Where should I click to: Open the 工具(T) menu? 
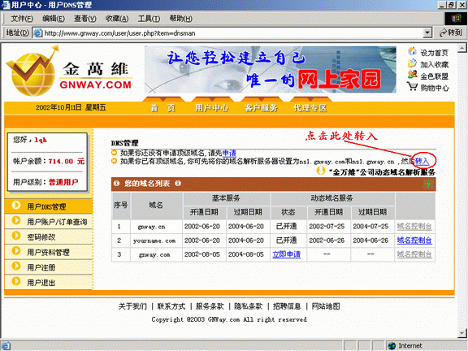point(149,19)
